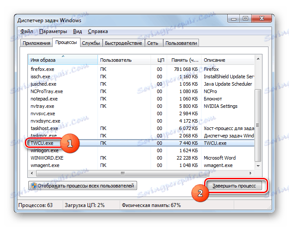Close the Диспетчер задач Windows window
The image size is (289, 227).
click(x=262, y=19)
